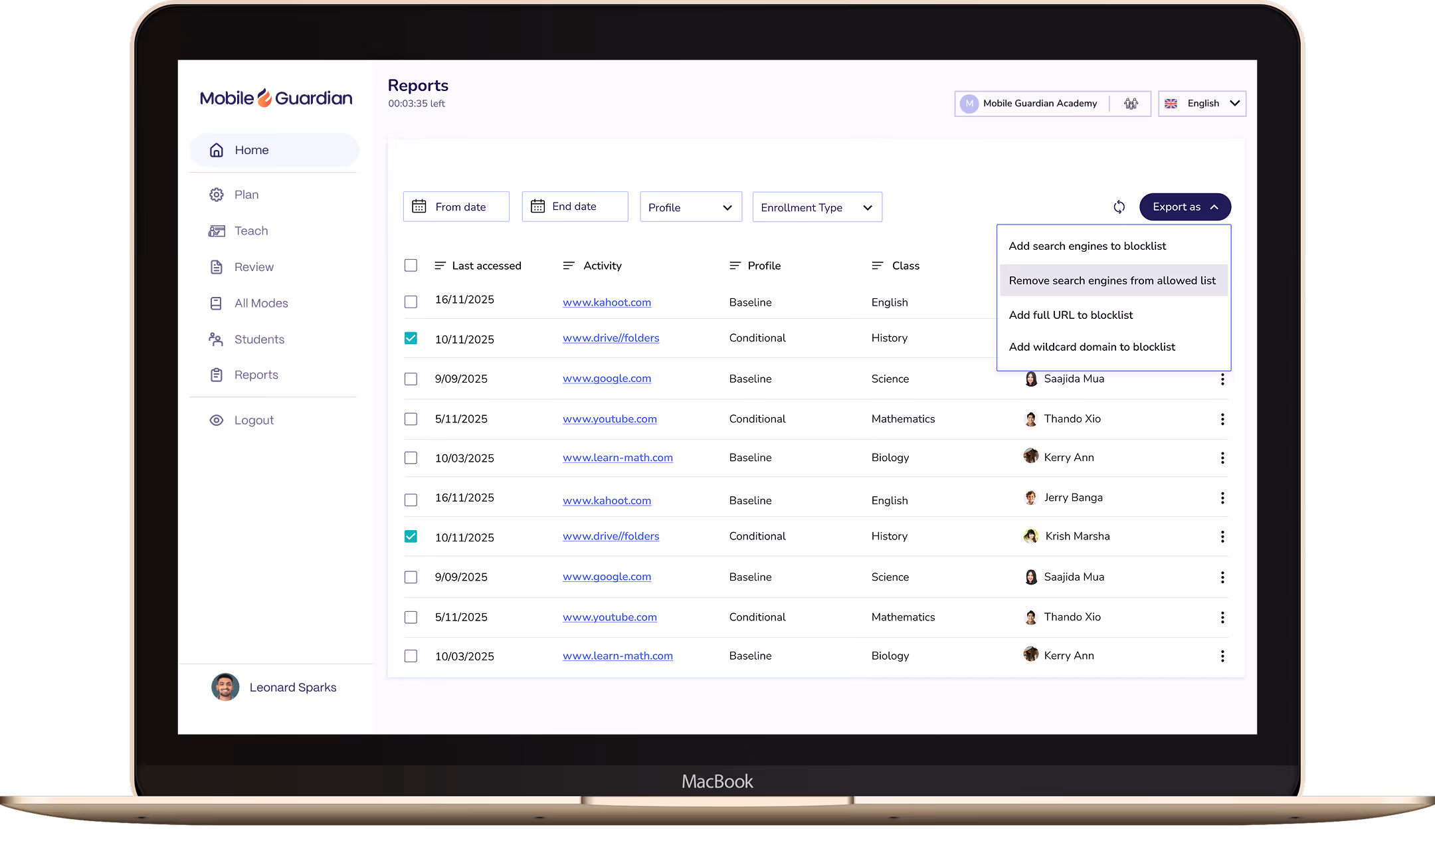Expand the Profile filter dropdown
The width and height of the screenshot is (1435, 843).
(690, 207)
